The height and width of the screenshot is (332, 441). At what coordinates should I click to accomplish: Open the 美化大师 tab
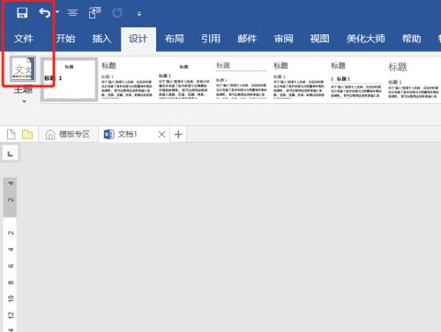coord(365,39)
